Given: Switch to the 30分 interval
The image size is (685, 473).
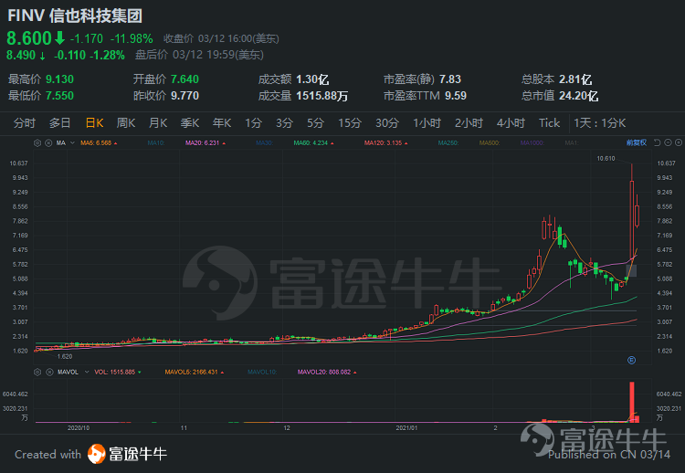Looking at the screenshot, I should coord(387,123).
